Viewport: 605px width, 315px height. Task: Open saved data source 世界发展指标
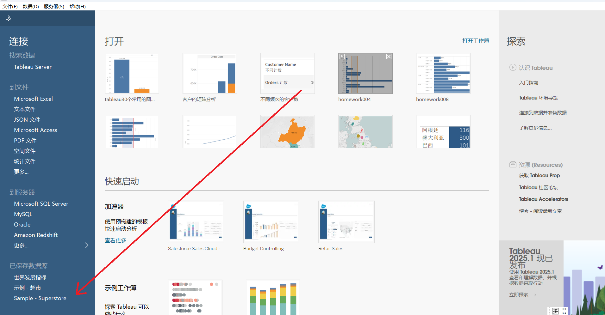click(x=30, y=277)
